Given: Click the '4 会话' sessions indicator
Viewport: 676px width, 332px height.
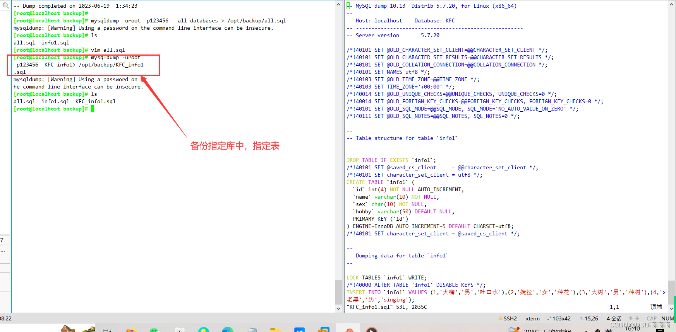Looking at the screenshot, I should coord(614,318).
